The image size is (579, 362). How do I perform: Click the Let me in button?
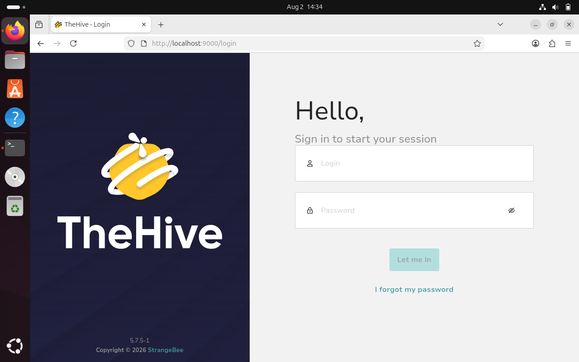point(414,260)
